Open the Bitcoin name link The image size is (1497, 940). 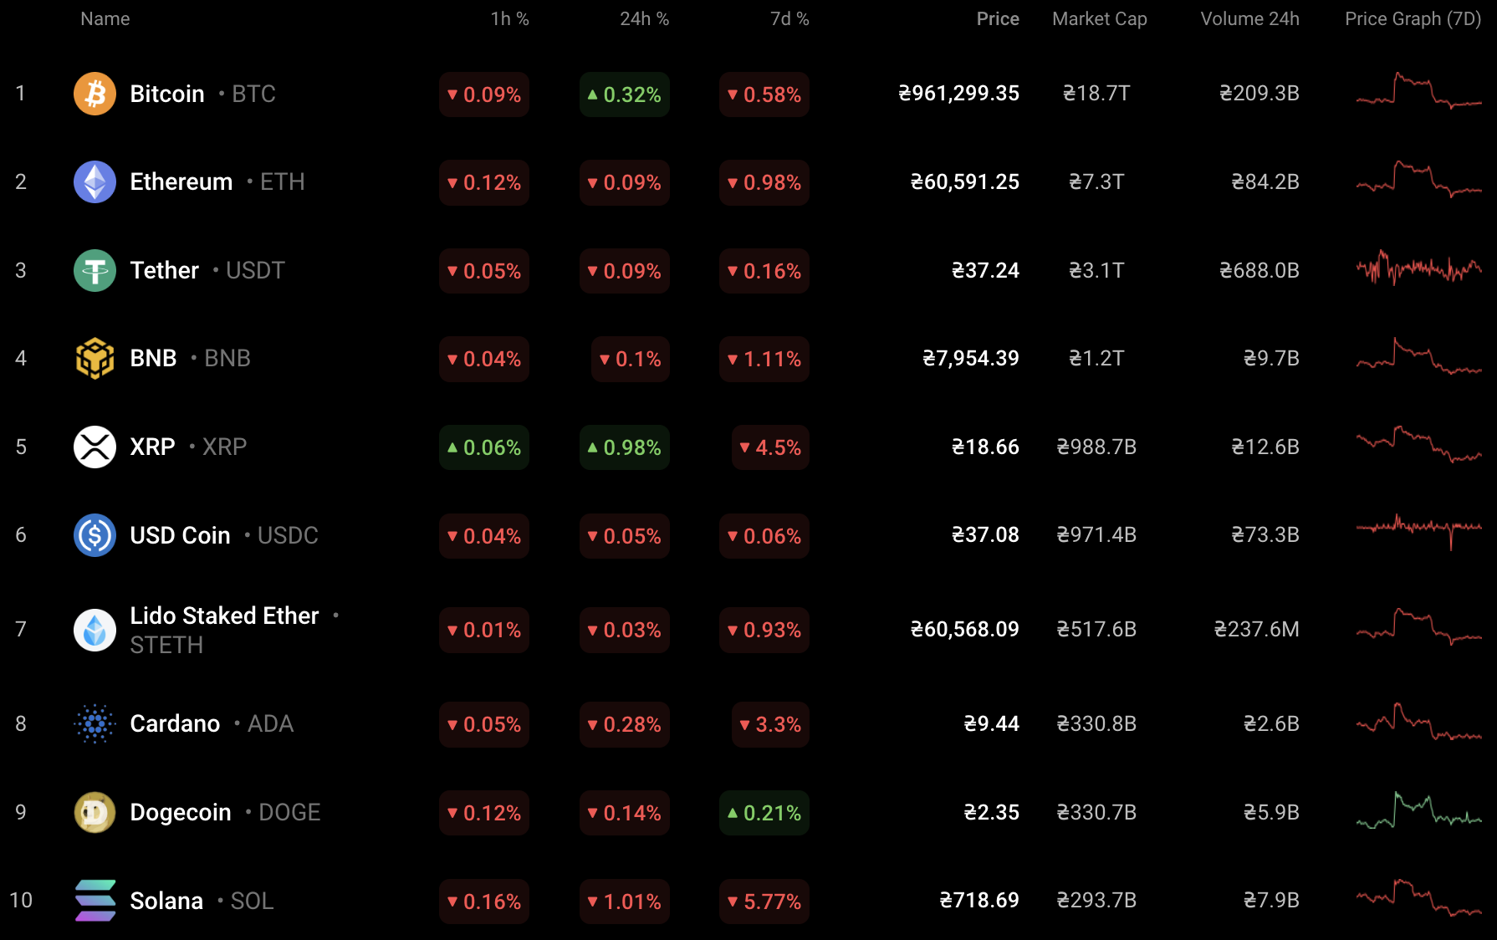(x=167, y=94)
